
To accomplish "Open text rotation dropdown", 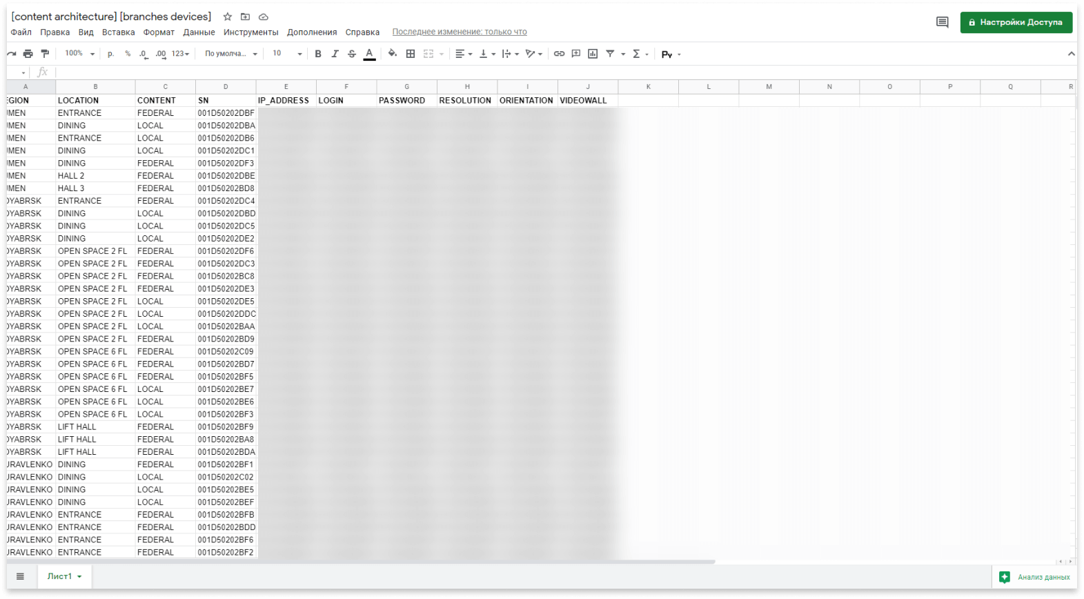I will 534,54.
